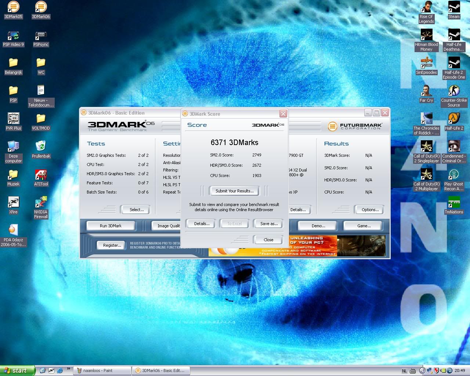The image size is (470, 376).
Task: Close the 3DMark Score dialog with X
Action: click(283, 114)
